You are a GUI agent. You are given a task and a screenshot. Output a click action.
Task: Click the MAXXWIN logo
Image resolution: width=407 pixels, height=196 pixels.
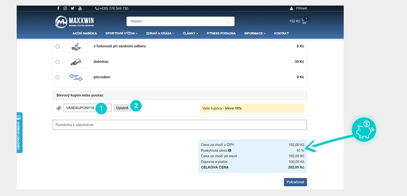pos(74,21)
